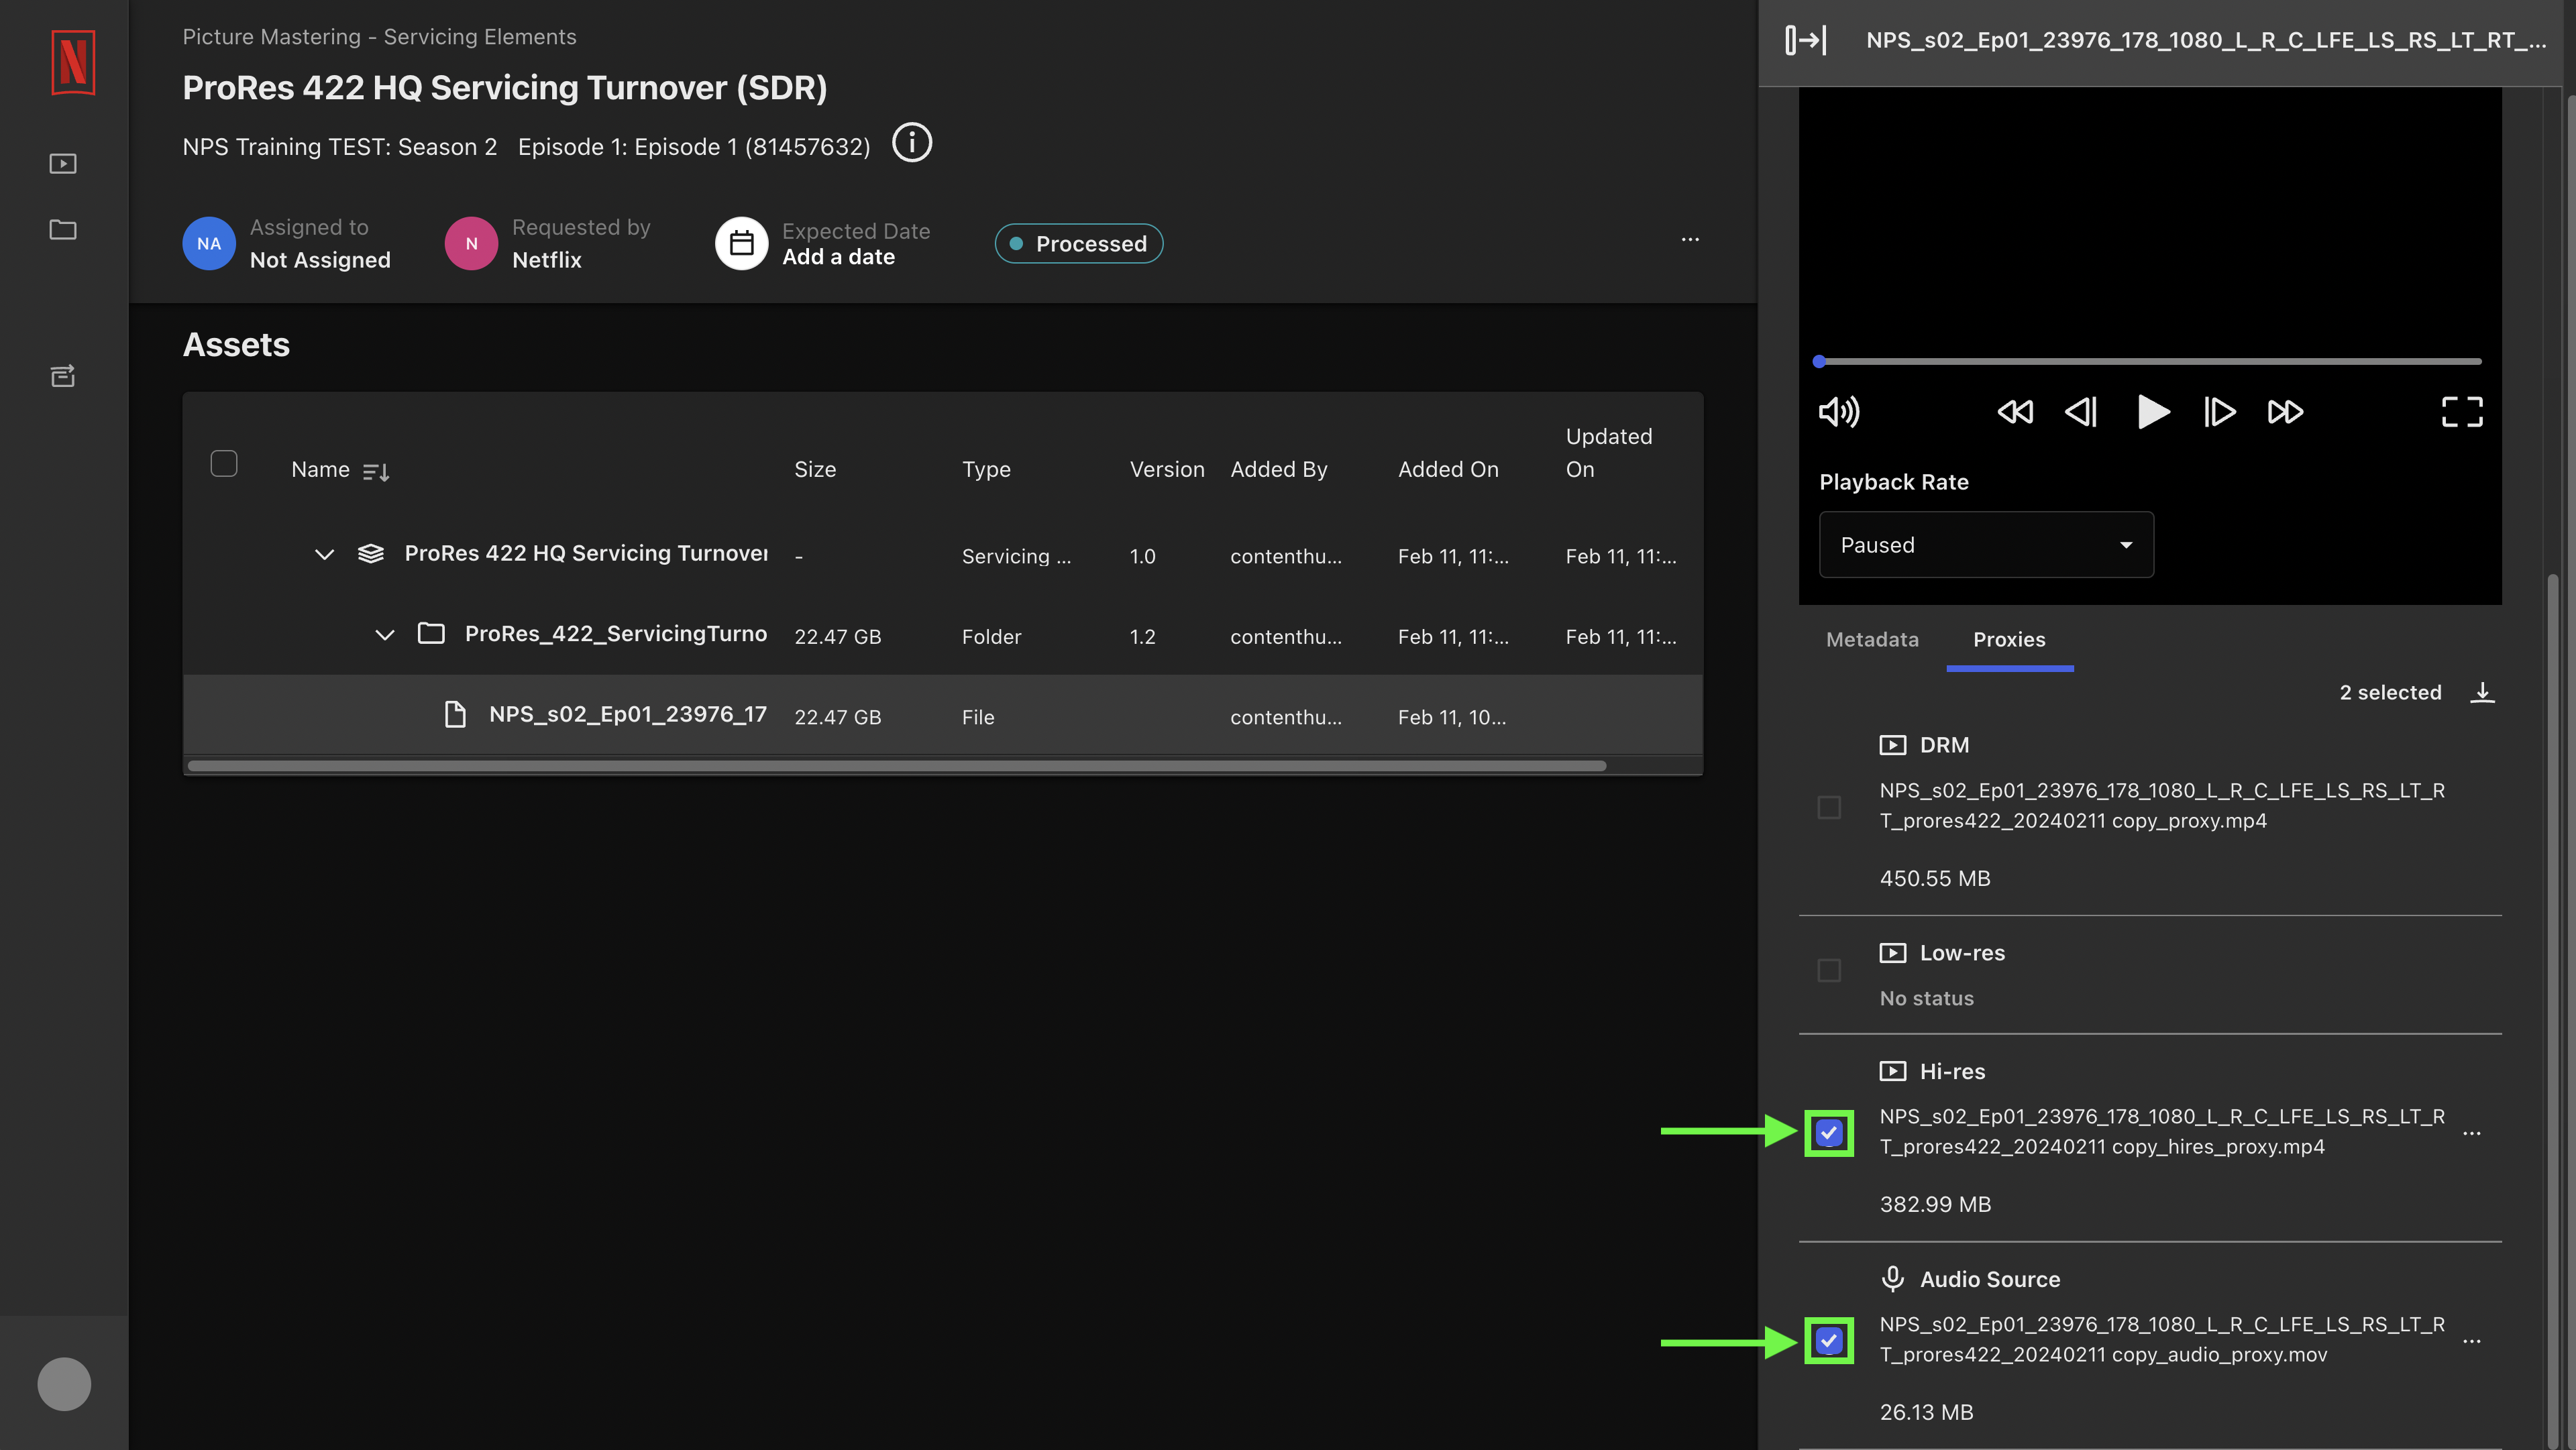Step back one frame in player
This screenshot has width=2576, height=1450.
point(2081,412)
